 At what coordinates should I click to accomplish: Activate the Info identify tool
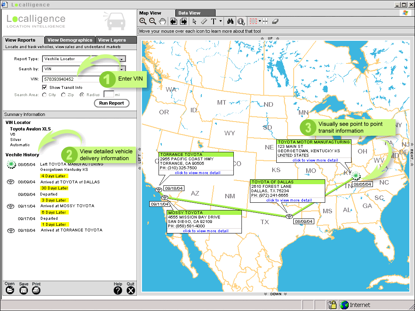[241, 21]
